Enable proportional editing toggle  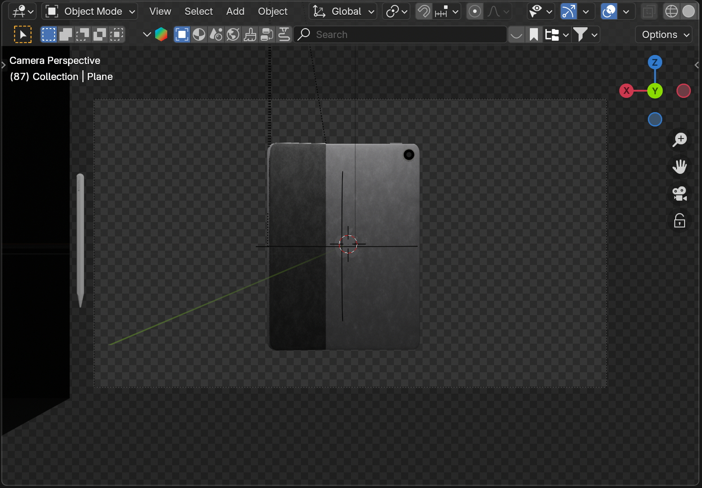[x=474, y=12]
